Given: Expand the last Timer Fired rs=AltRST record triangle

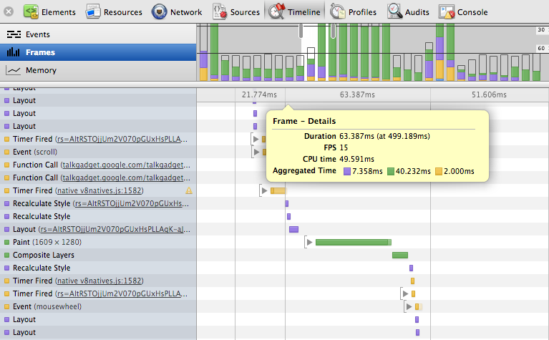Looking at the screenshot, I should pyautogui.click(x=405, y=293).
